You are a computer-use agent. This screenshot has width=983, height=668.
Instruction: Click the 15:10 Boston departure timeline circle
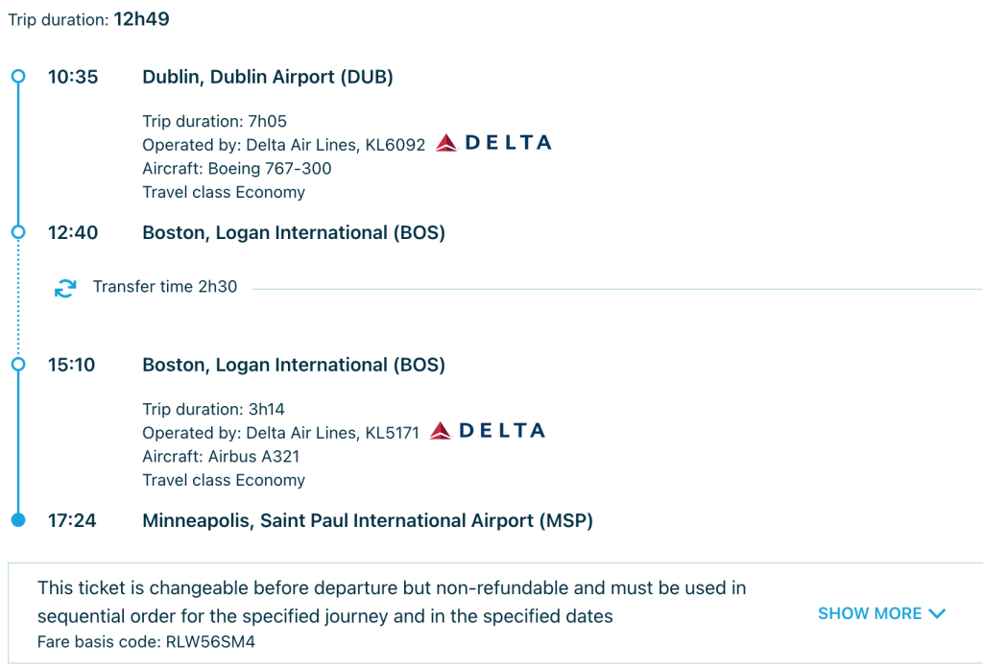point(18,365)
